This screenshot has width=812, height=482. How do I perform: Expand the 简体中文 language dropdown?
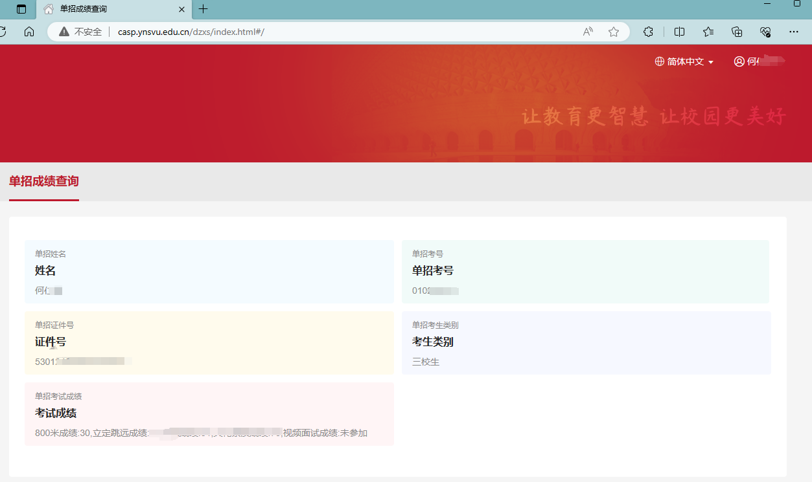coord(684,61)
